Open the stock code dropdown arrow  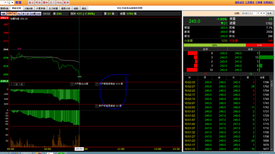5,2
